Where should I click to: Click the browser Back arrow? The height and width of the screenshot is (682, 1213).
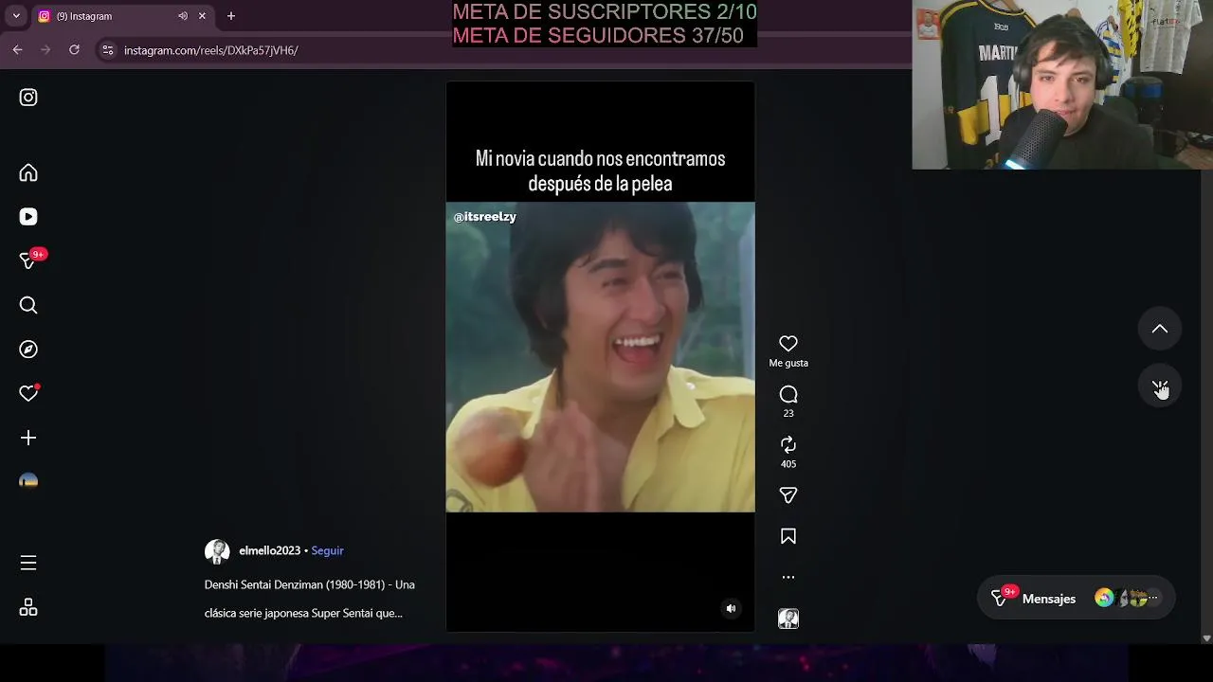17,50
